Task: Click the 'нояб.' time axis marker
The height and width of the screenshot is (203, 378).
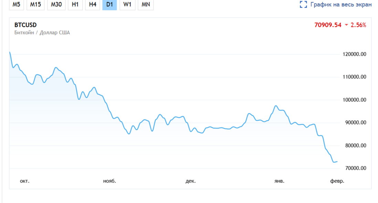Action: tap(110, 181)
